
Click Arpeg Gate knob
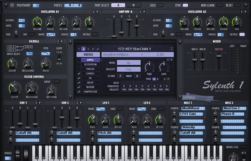click(164, 67)
